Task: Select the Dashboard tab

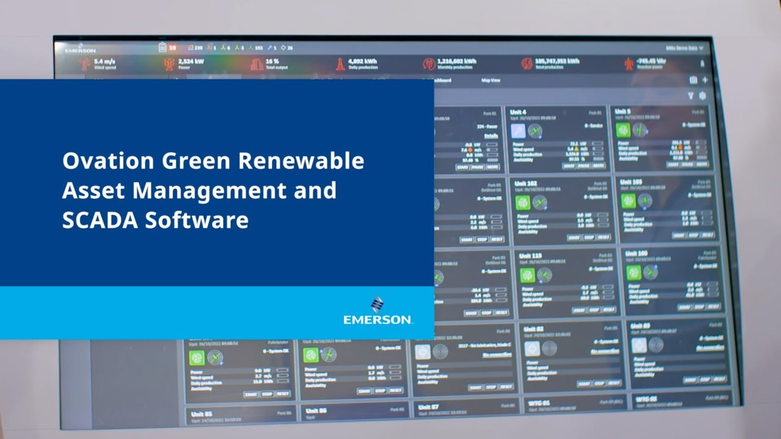Action: point(444,79)
